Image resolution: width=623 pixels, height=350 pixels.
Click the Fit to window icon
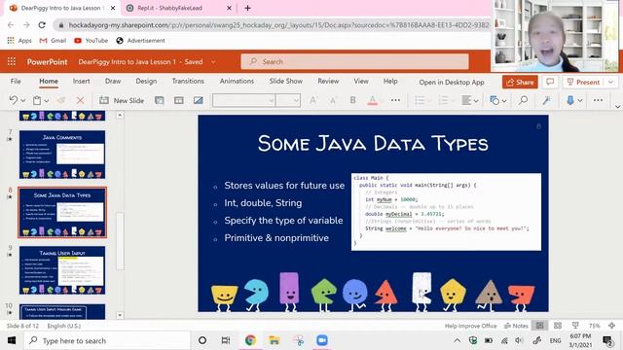tap(612, 326)
